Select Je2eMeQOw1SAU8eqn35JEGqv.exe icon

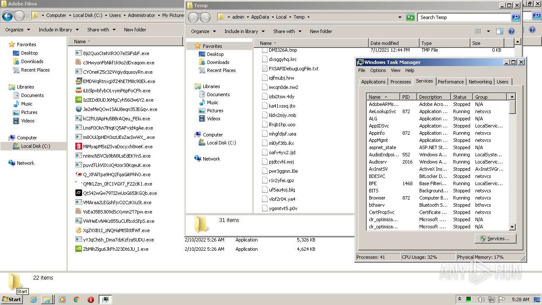(78, 109)
